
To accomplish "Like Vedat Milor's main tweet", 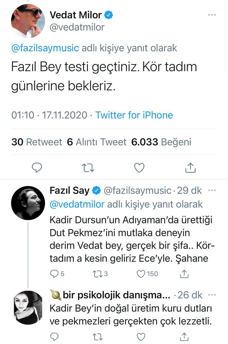I will click(x=139, y=167).
